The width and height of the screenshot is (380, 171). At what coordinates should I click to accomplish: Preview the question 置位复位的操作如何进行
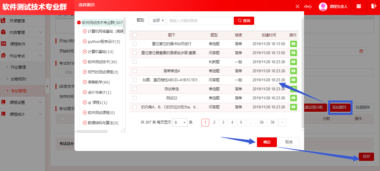[293, 44]
